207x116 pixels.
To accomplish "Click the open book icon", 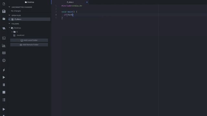I will click(4, 53).
